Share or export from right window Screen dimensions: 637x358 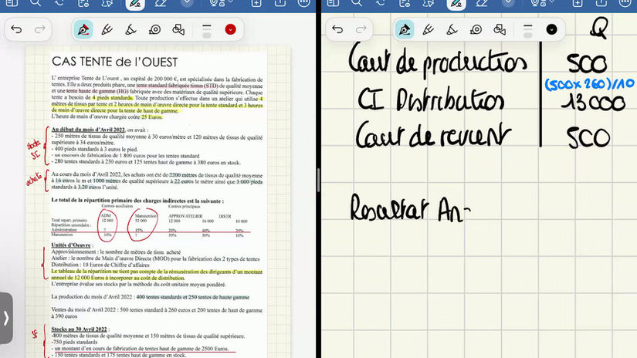point(601,3)
